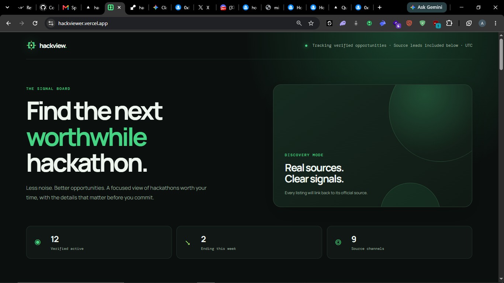
Task: Click the Ask Gemini button
Action: click(427, 7)
